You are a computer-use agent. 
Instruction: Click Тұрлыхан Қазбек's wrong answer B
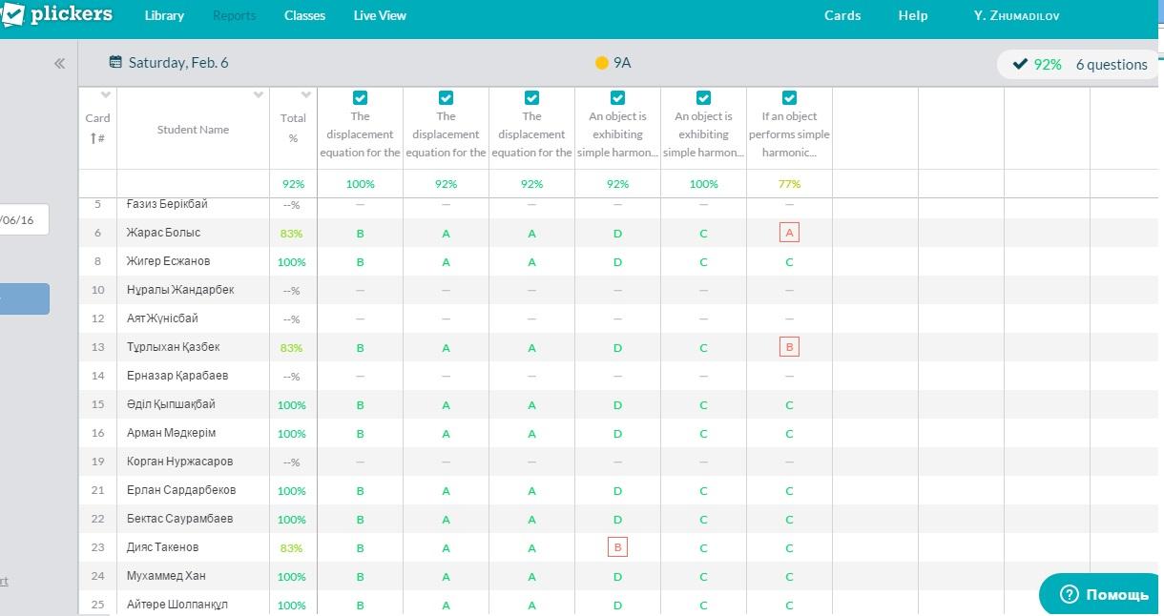pyautogui.click(x=789, y=347)
